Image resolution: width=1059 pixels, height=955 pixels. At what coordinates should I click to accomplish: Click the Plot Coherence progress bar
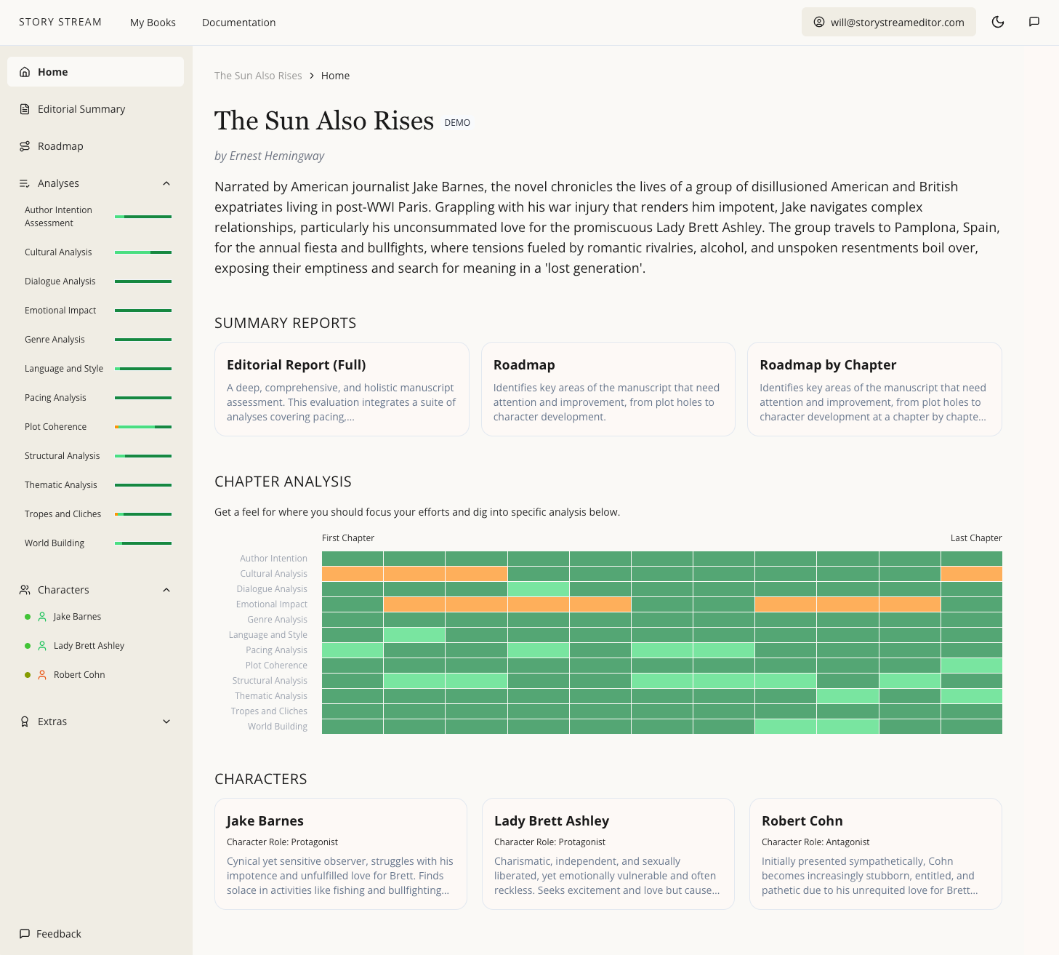143,427
